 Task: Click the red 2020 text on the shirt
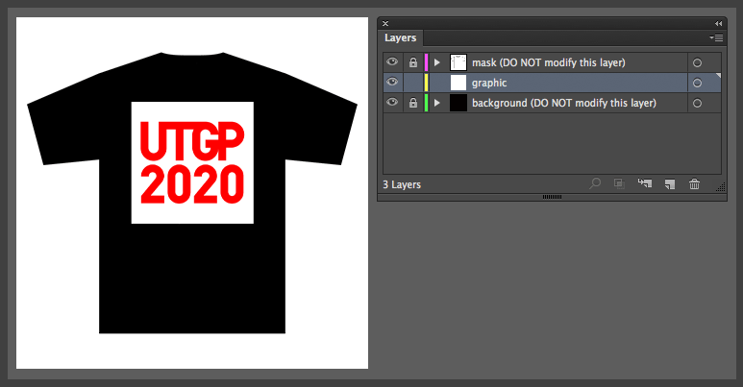pos(192,184)
